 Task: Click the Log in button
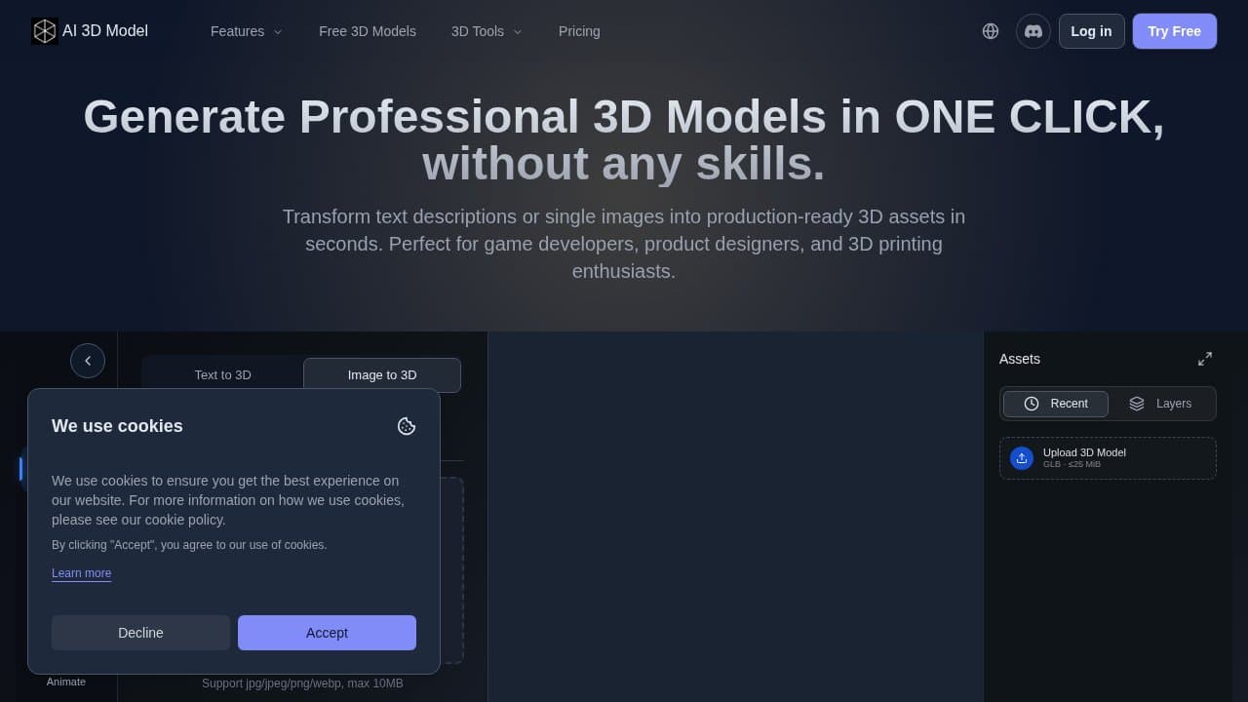pyautogui.click(x=1091, y=31)
